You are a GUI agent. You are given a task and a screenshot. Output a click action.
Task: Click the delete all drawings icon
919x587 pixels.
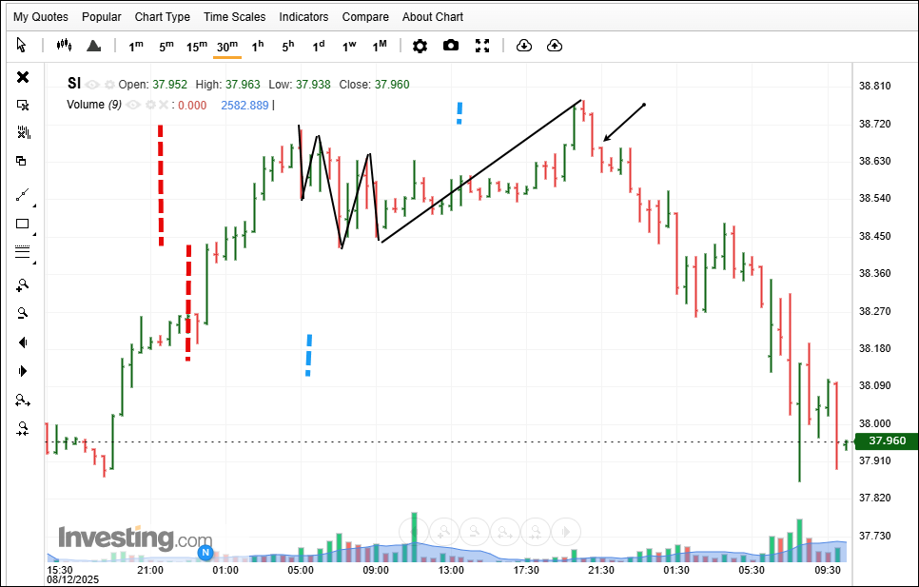(x=23, y=133)
